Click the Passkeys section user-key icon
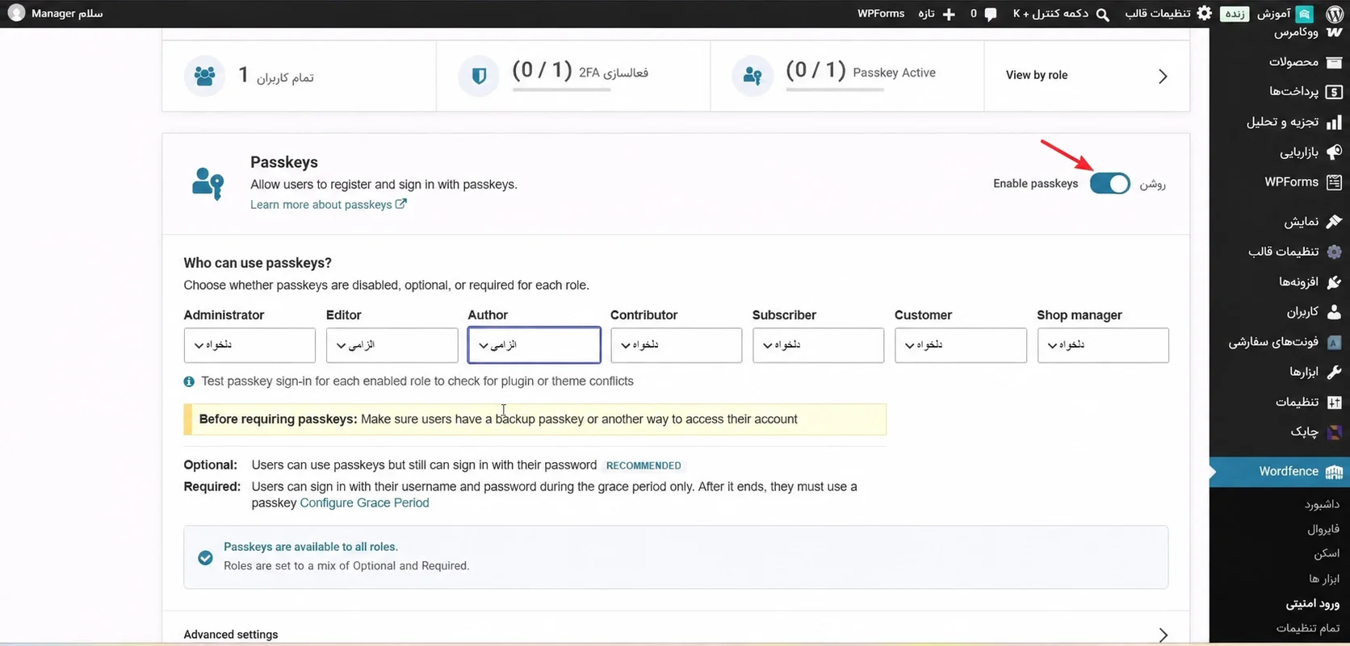This screenshot has width=1350, height=646. 208,184
